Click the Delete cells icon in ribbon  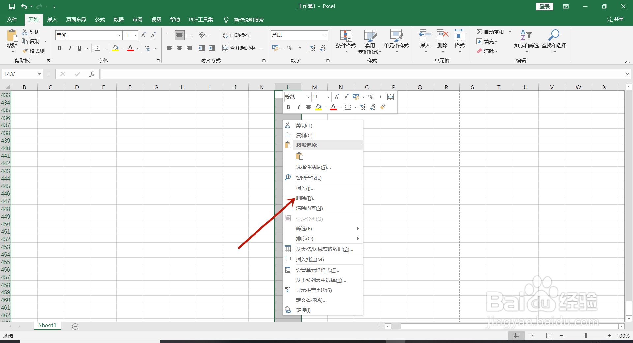click(442, 35)
